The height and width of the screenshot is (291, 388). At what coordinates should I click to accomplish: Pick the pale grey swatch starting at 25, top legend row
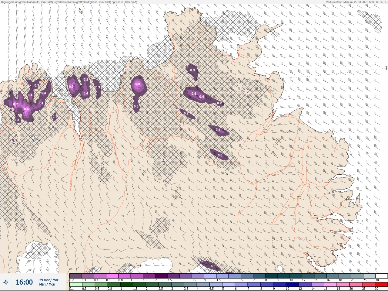pos(370,276)
